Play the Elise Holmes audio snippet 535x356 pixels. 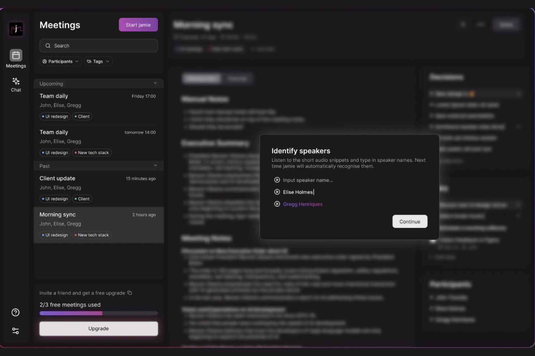coord(277,192)
